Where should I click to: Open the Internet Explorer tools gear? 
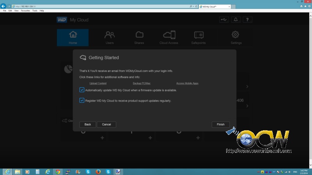pyautogui.click(x=309, y=6)
